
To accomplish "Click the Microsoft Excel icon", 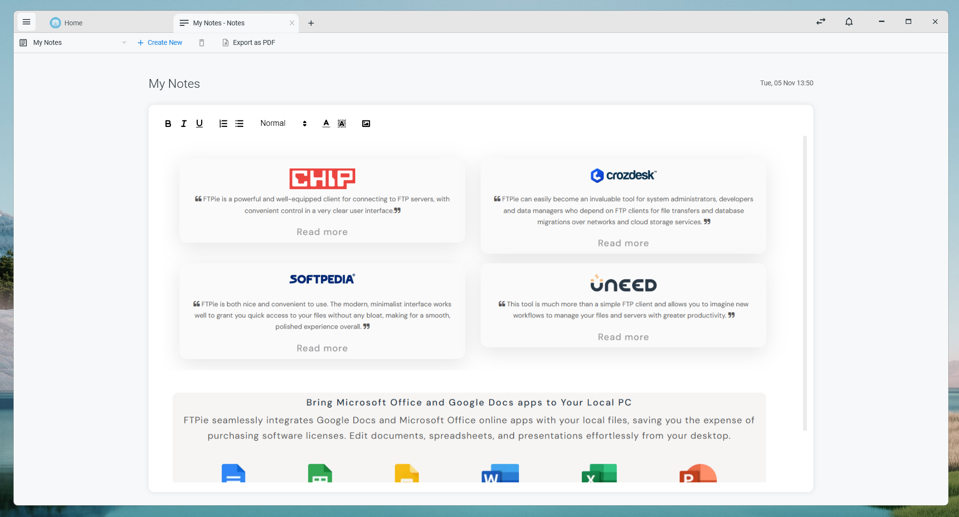I will (599, 473).
